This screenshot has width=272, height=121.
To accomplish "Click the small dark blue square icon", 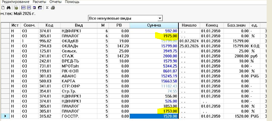I will click(x=34, y=8).
